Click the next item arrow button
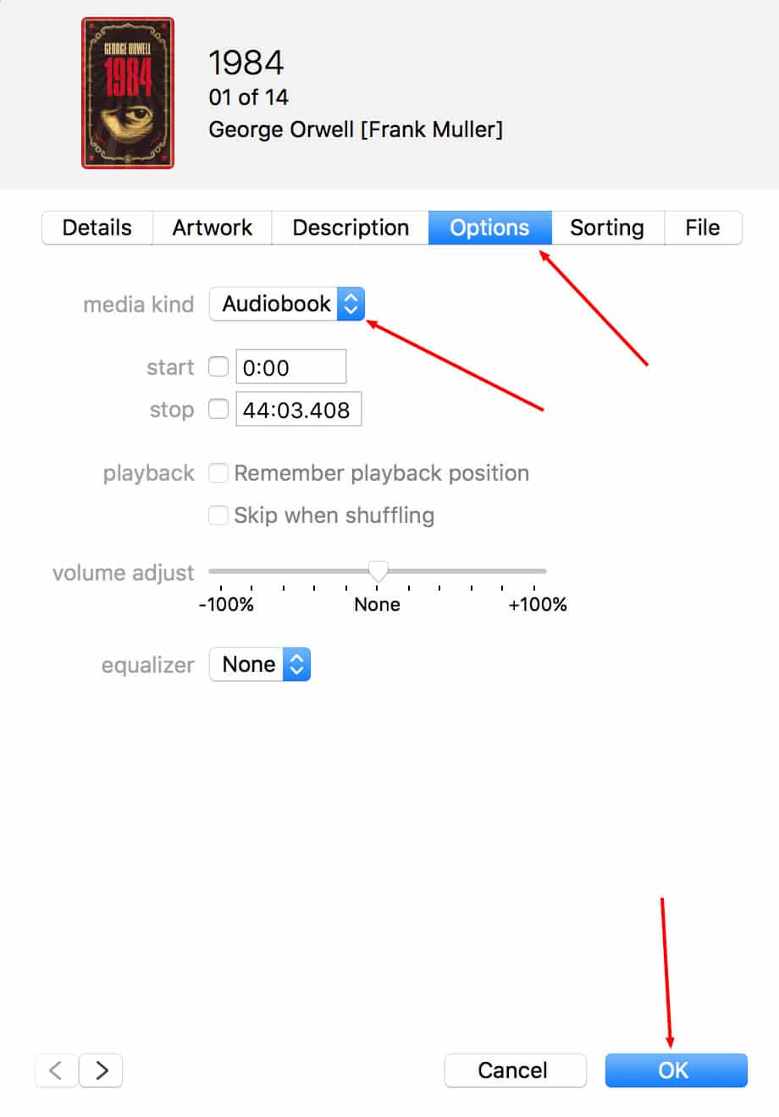Image resolution: width=779 pixels, height=1117 pixels. (102, 1070)
